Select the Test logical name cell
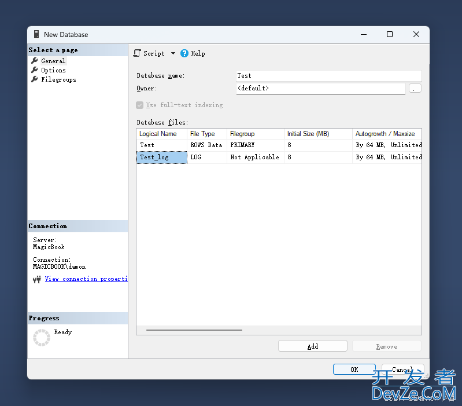 (161, 145)
